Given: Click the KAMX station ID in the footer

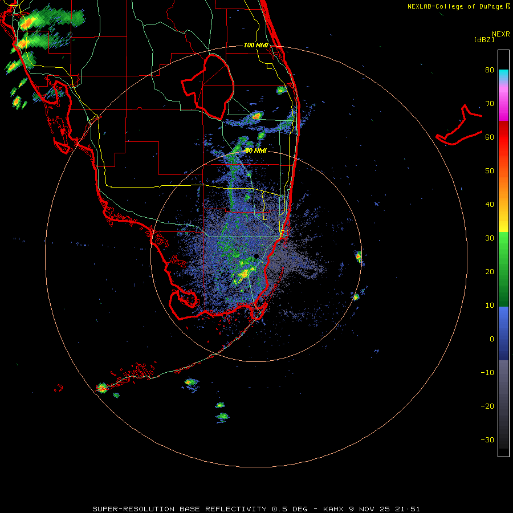Looking at the screenshot, I should tap(335, 509).
